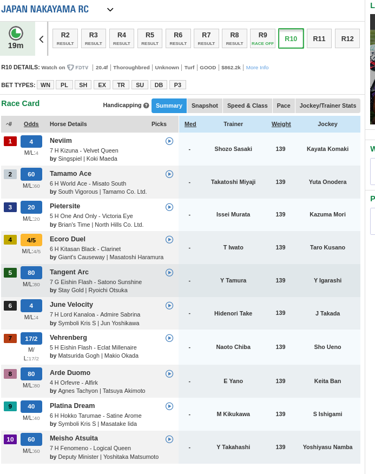The width and height of the screenshot is (375, 474).
Task: Select the PL bet type
Action: tap(64, 85)
